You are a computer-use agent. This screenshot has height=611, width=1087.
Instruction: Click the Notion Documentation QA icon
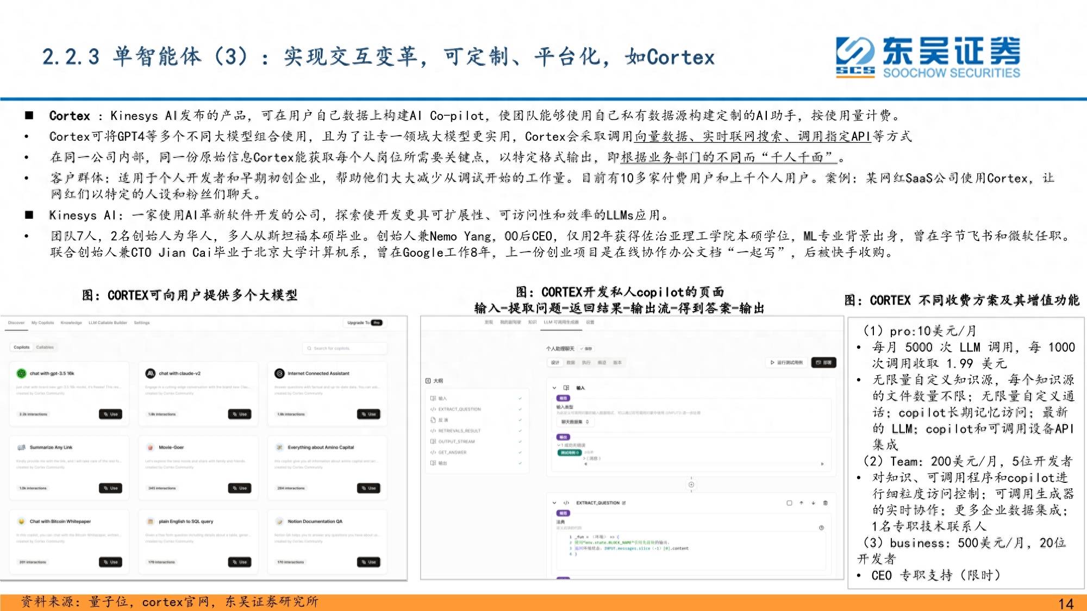point(279,521)
